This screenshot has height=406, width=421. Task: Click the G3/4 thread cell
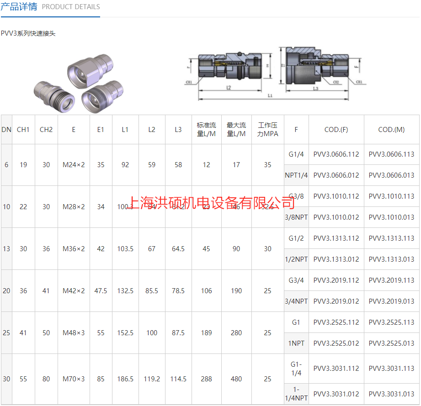(x=296, y=280)
